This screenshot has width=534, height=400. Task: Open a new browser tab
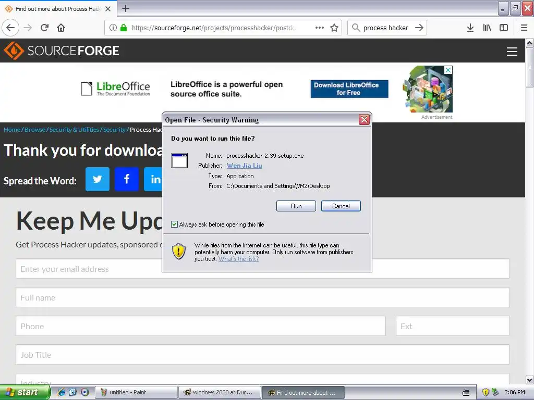pos(126,8)
